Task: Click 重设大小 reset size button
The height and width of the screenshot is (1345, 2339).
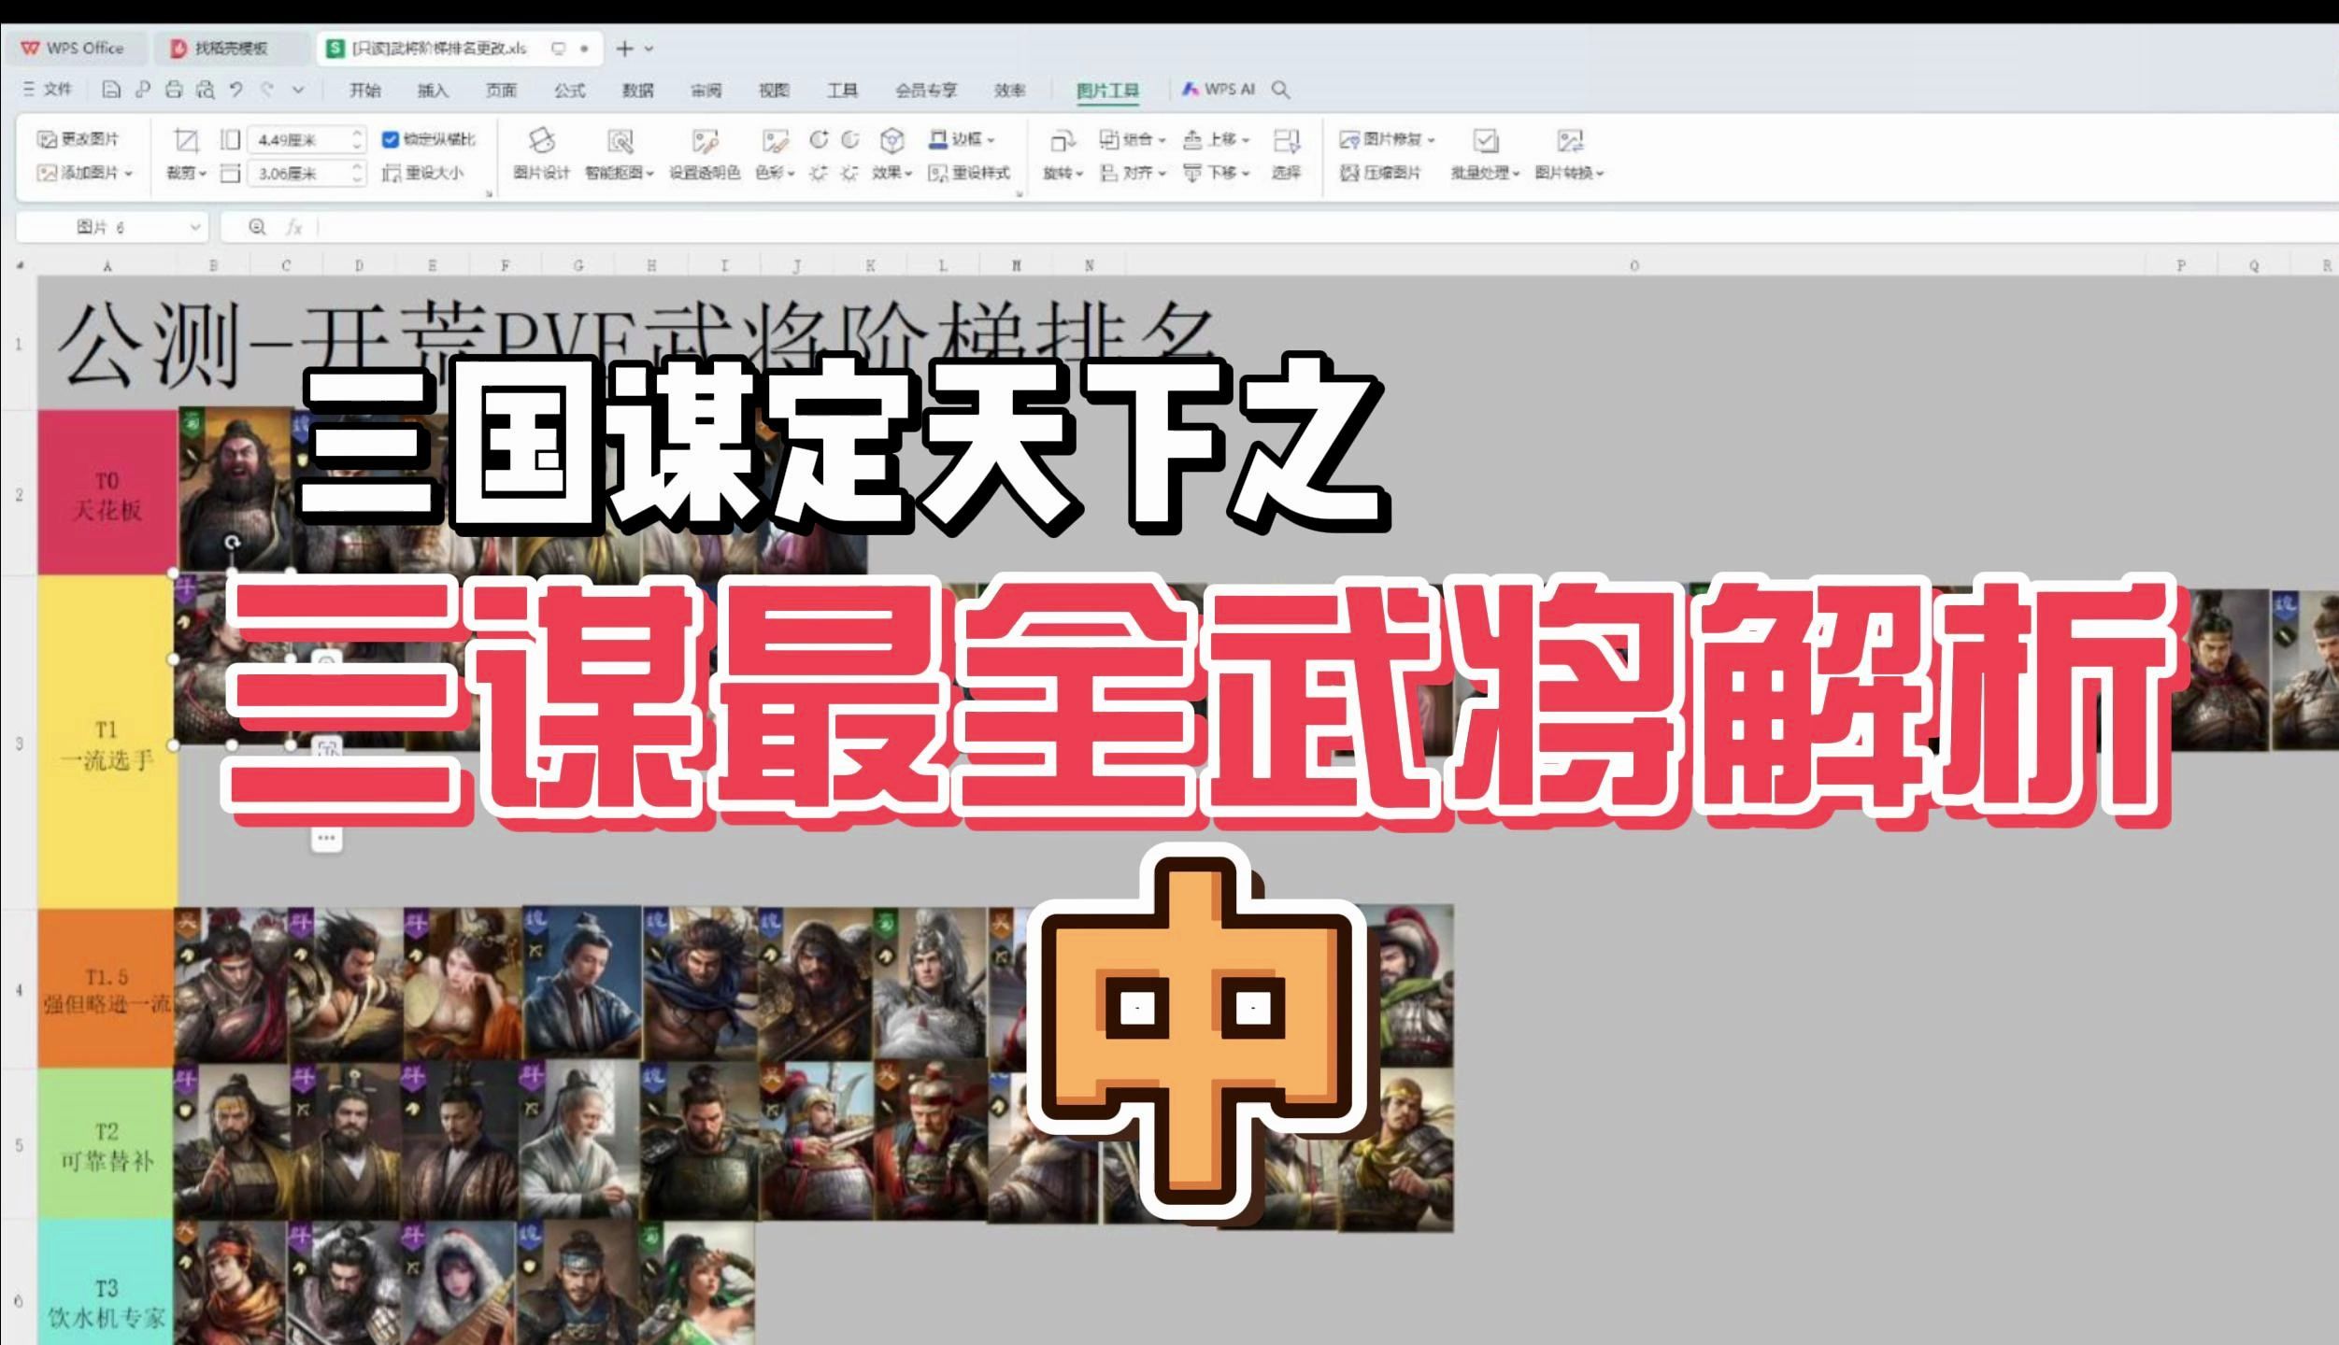Action: 422,174
